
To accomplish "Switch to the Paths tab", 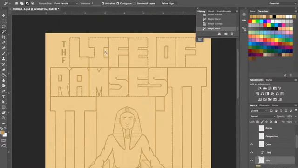I will coord(275,105).
